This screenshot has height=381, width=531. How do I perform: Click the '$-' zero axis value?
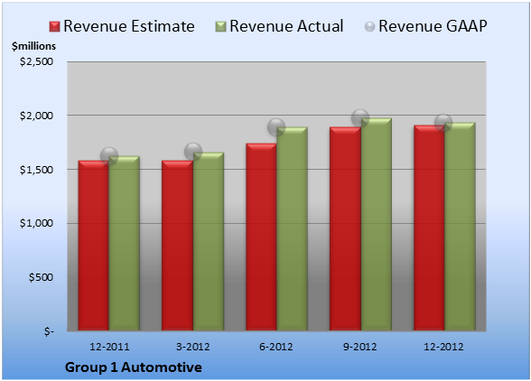click(x=49, y=331)
